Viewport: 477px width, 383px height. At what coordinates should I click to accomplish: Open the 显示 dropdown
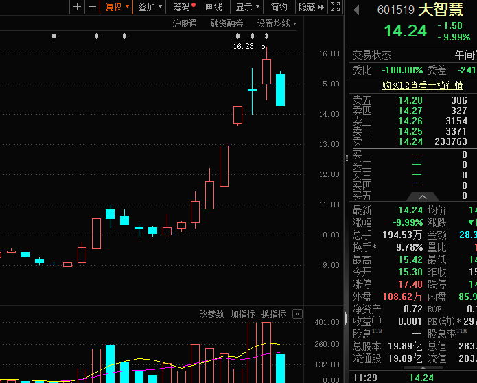247,7
